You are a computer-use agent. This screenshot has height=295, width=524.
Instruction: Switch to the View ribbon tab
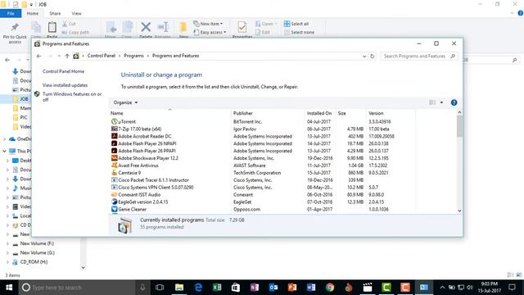point(76,13)
